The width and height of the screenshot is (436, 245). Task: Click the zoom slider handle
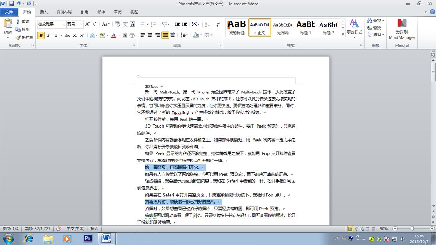(412, 229)
